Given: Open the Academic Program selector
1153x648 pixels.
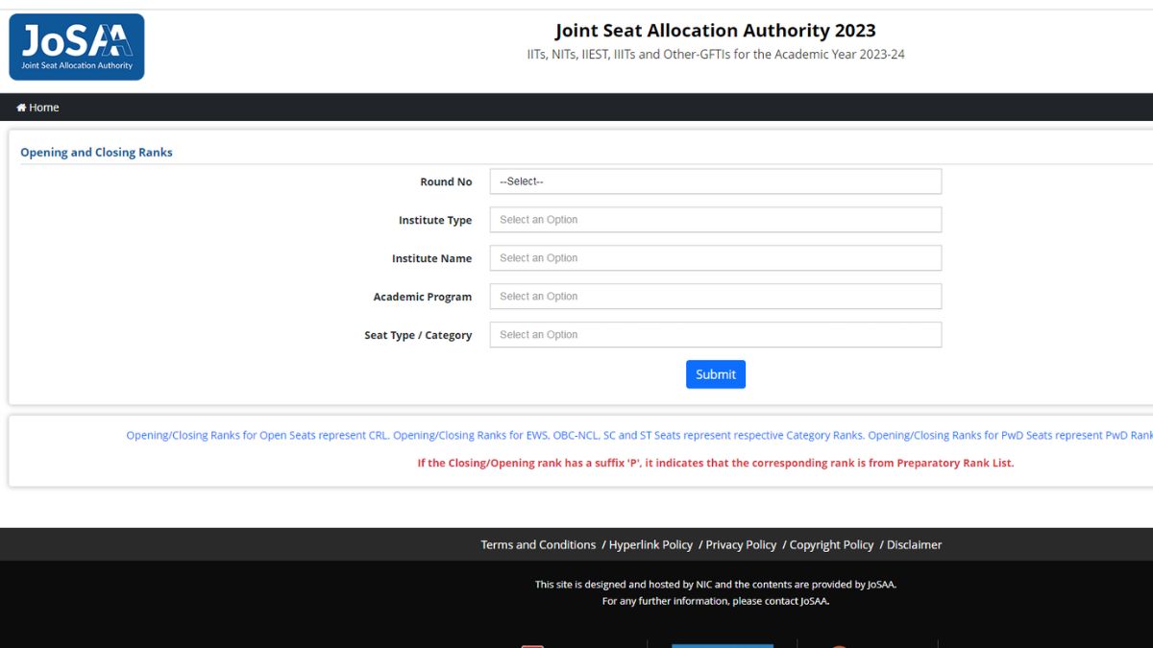Looking at the screenshot, I should 715,296.
